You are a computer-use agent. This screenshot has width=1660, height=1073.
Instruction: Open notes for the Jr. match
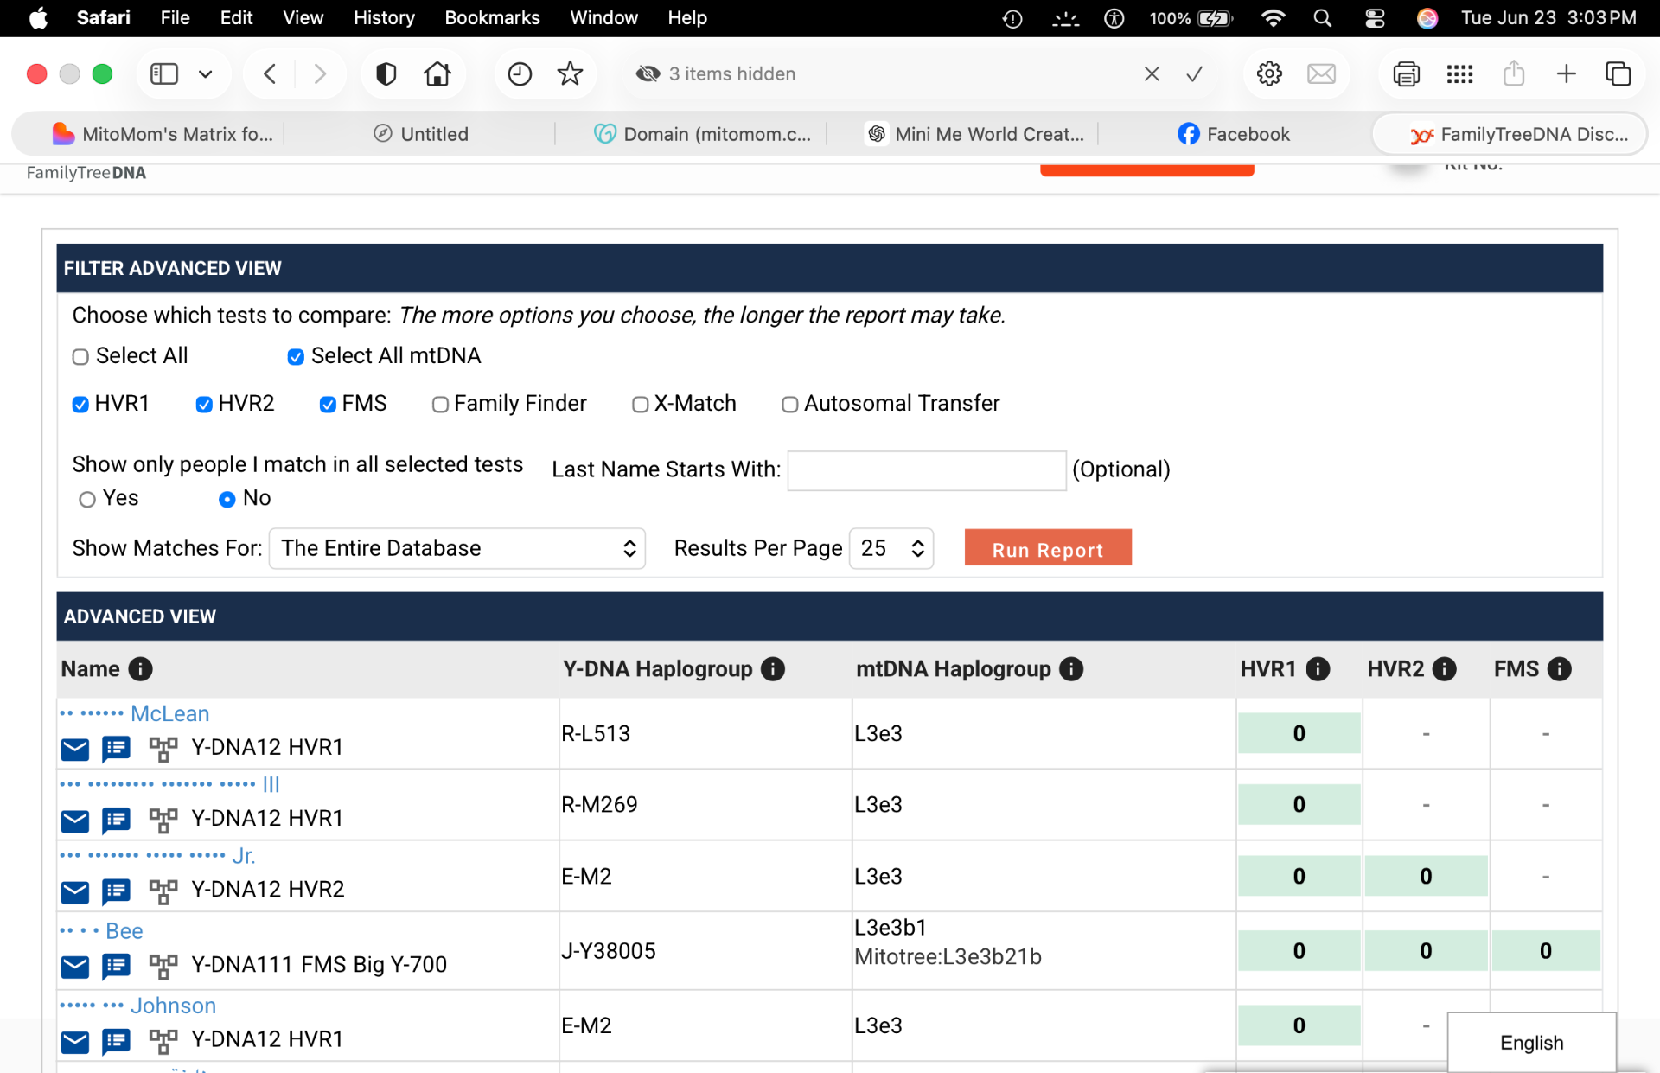coord(116,891)
